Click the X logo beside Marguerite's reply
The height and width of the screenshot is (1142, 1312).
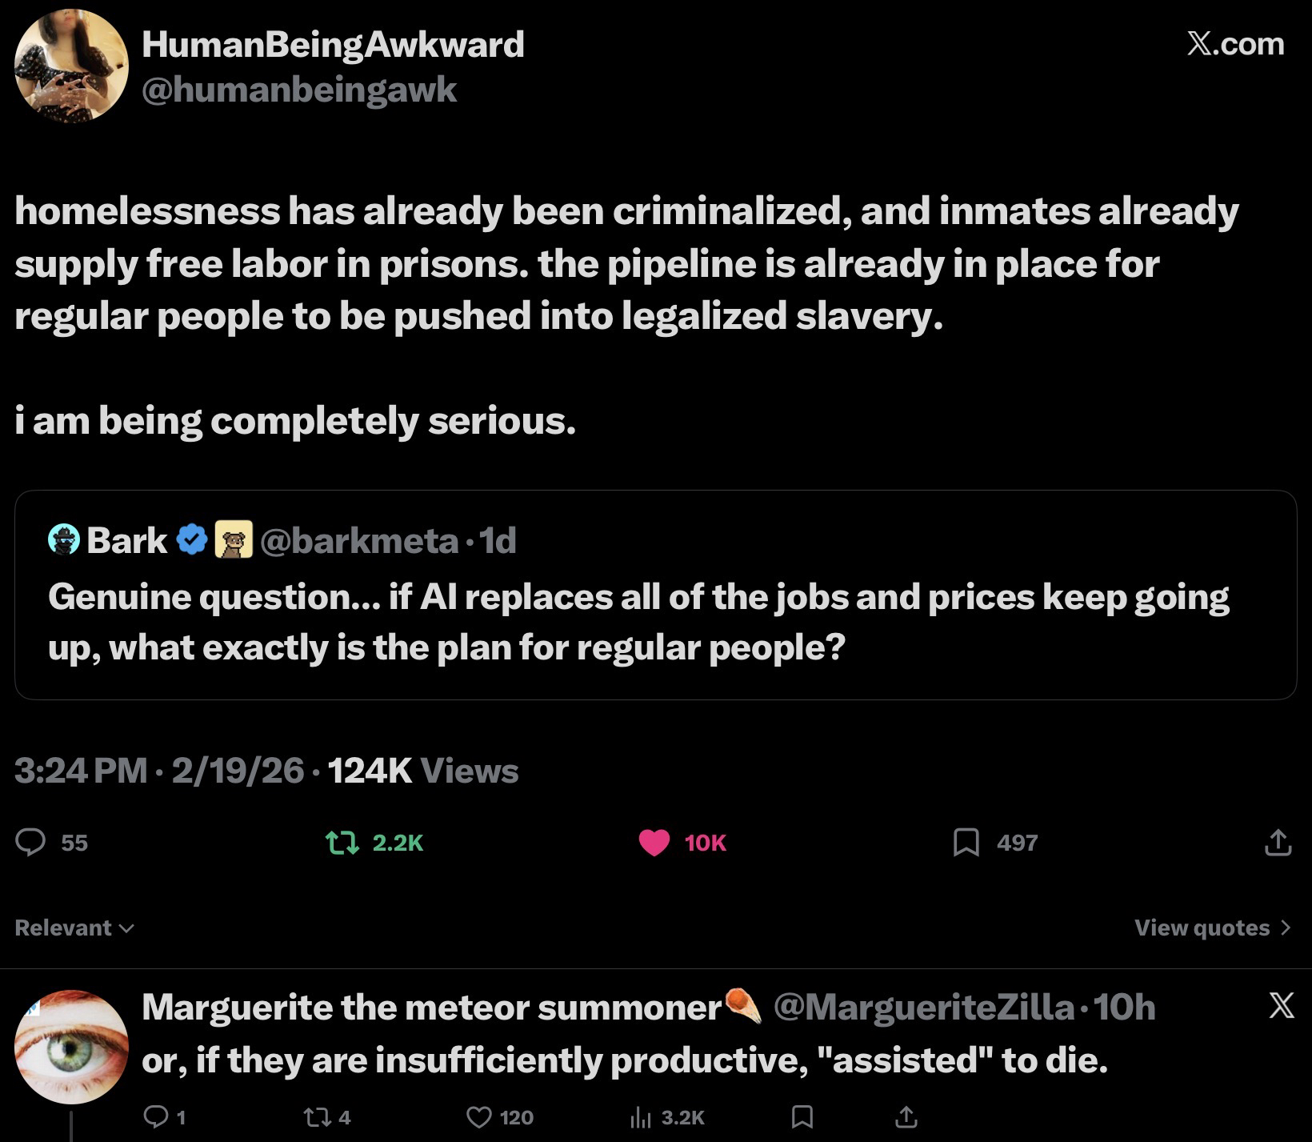pyautogui.click(x=1281, y=1006)
